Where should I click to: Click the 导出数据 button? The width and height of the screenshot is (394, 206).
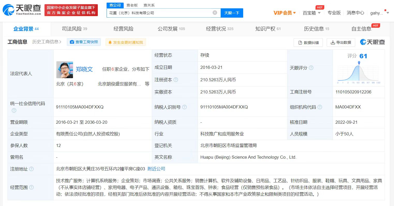coord(341,42)
